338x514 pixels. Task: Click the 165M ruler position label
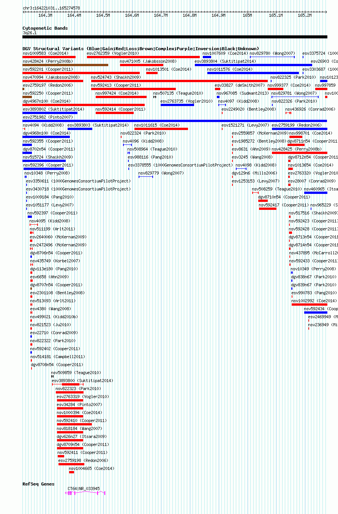247,15
